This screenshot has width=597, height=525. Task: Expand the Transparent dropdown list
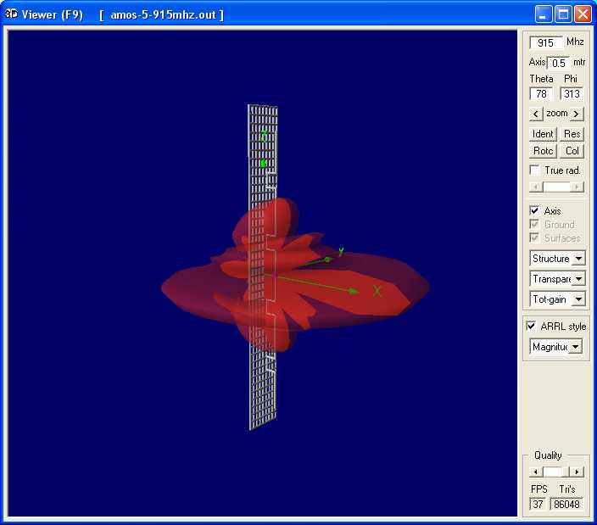(578, 279)
